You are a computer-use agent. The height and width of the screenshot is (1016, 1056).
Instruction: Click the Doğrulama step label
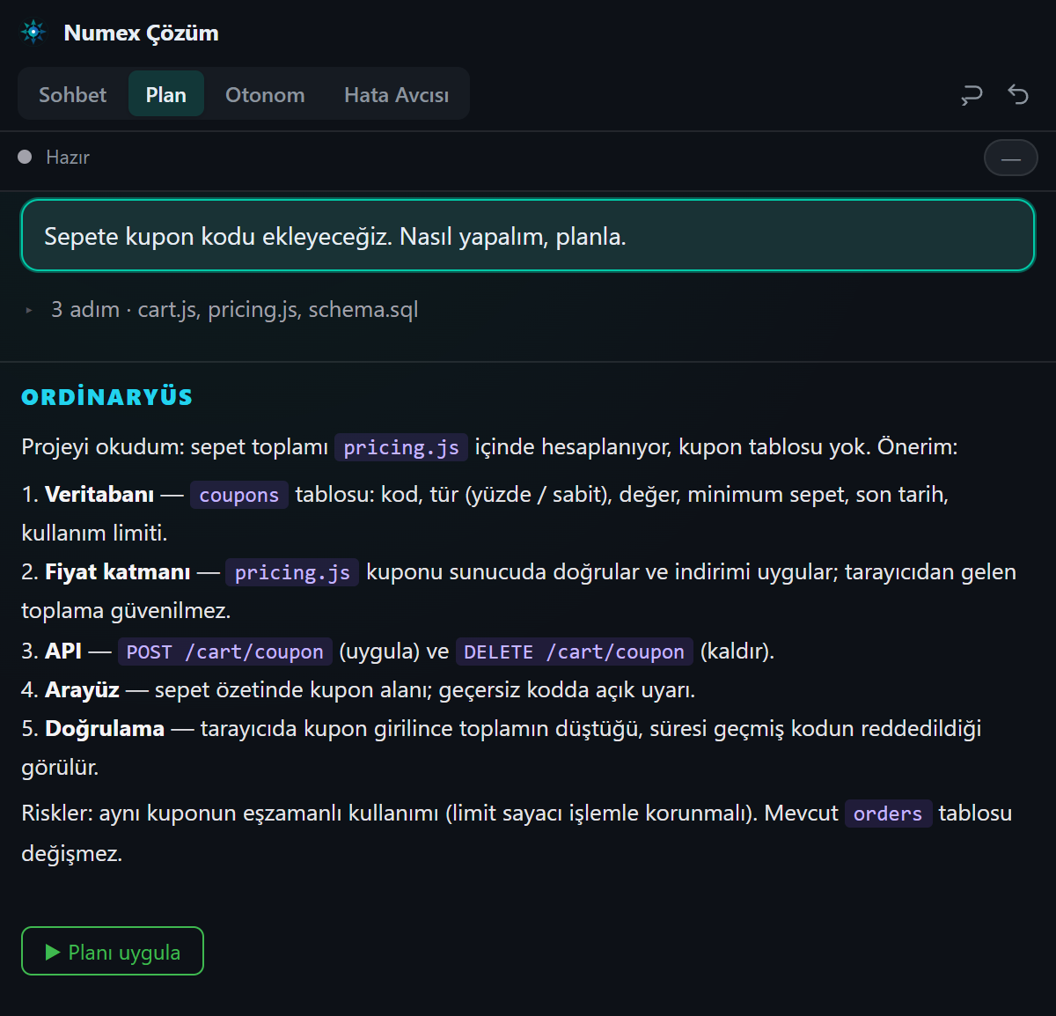(x=105, y=728)
